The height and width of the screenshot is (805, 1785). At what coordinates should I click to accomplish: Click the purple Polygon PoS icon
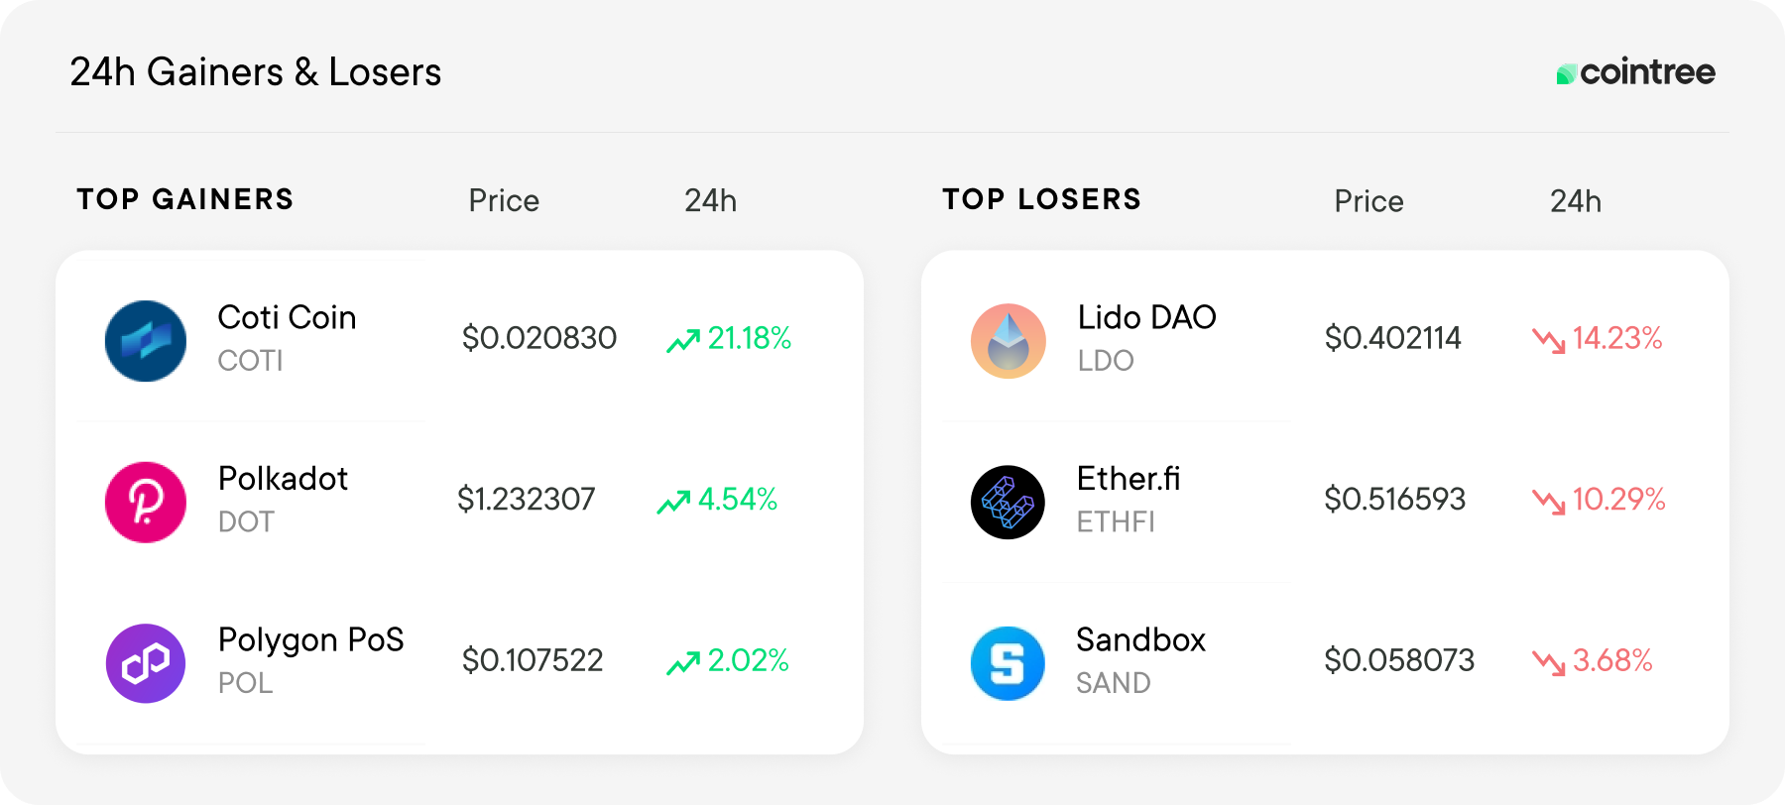point(146,663)
